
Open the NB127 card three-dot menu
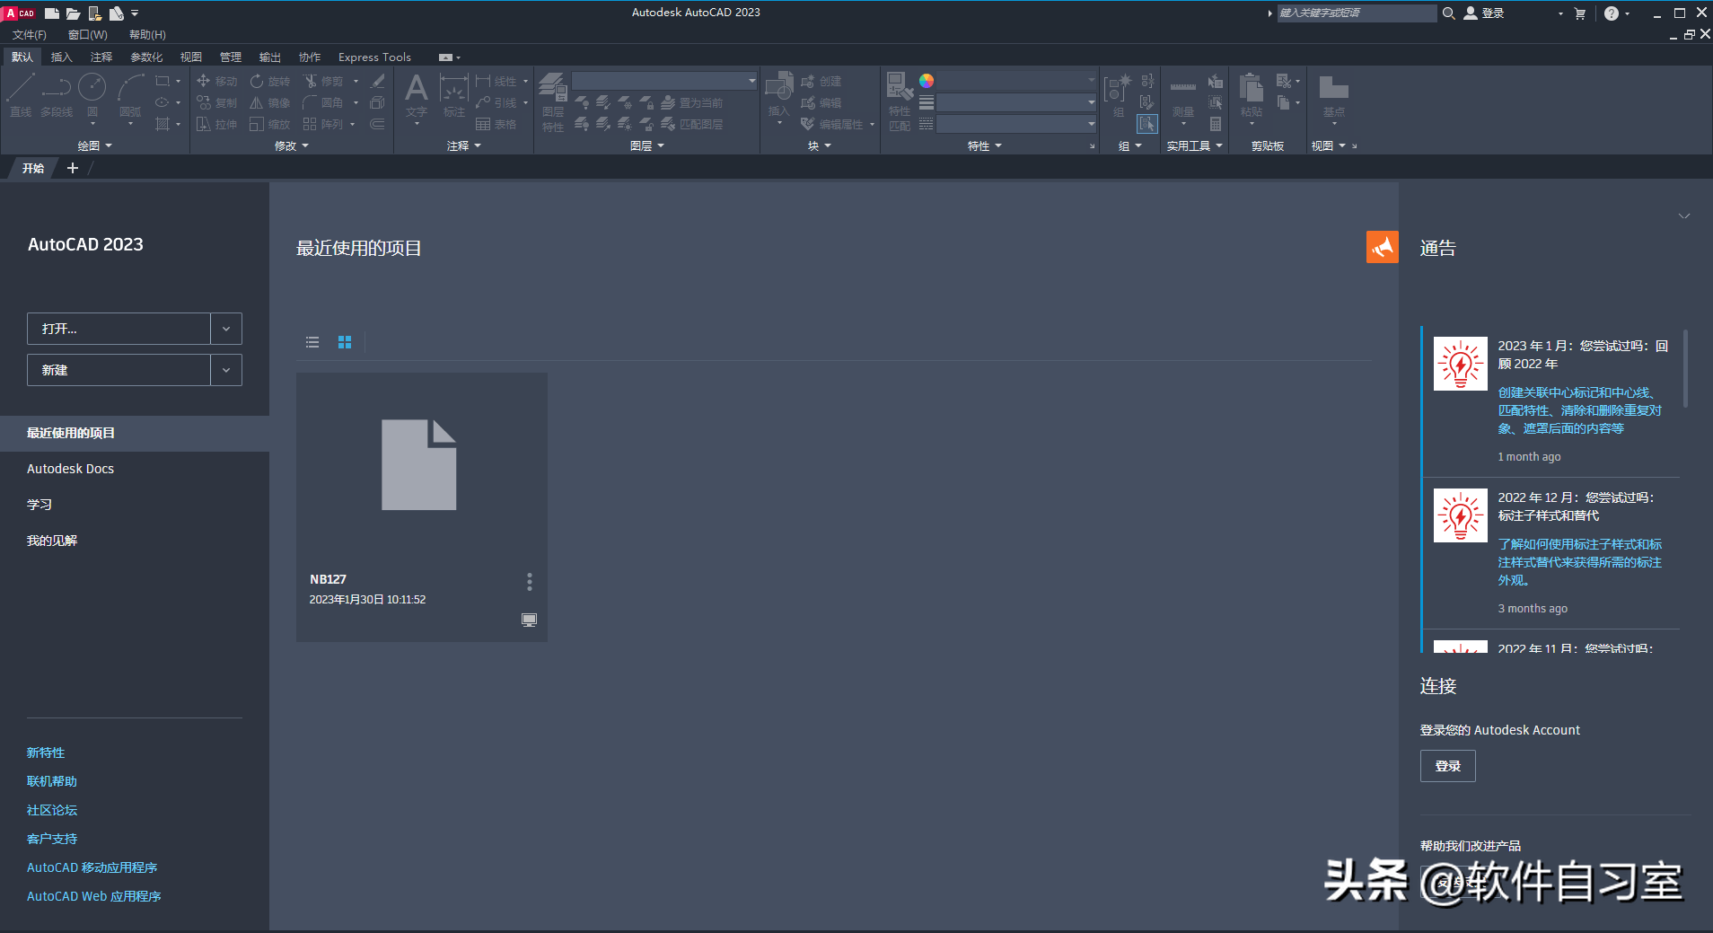coord(529,582)
